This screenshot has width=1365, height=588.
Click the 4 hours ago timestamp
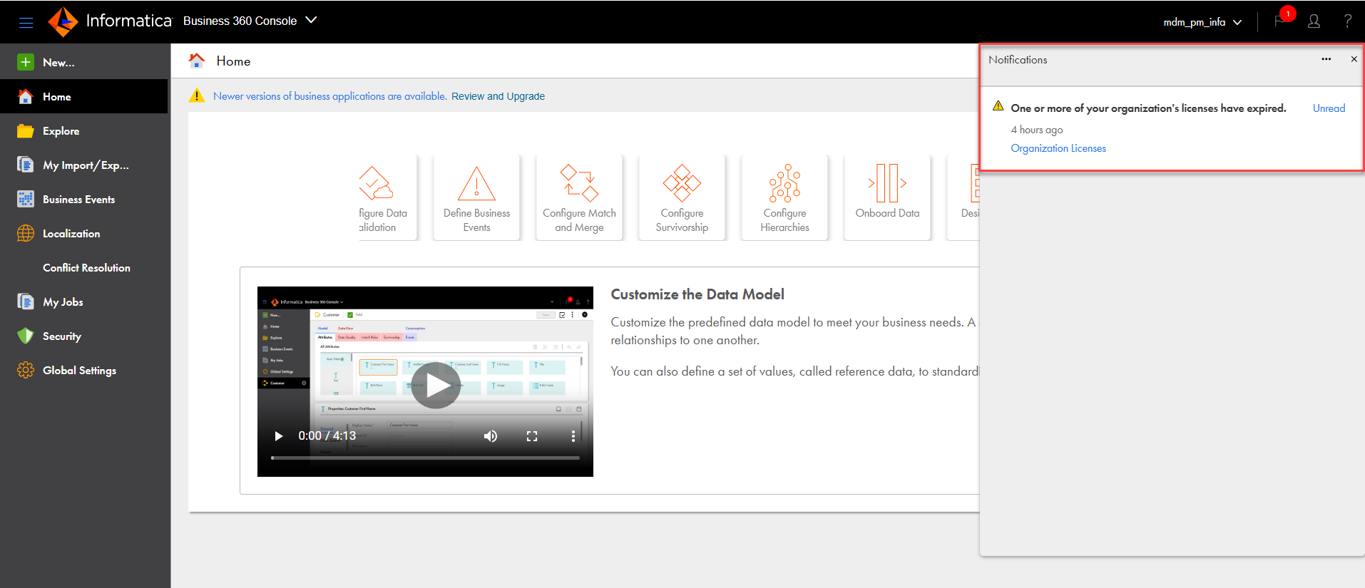pyautogui.click(x=1037, y=130)
